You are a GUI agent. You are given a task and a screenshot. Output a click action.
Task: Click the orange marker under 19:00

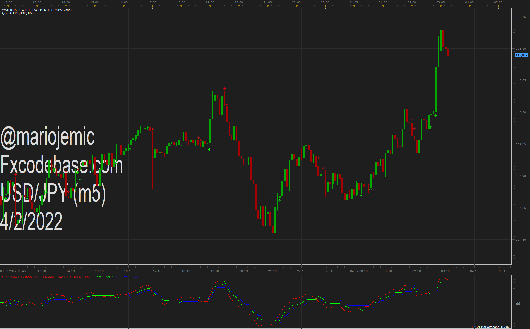210,6
